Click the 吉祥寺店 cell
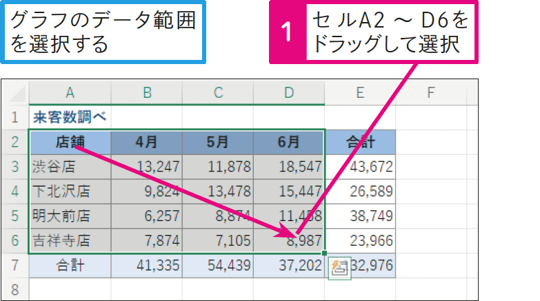Screen dimensions: 540x301 [x=70, y=241]
